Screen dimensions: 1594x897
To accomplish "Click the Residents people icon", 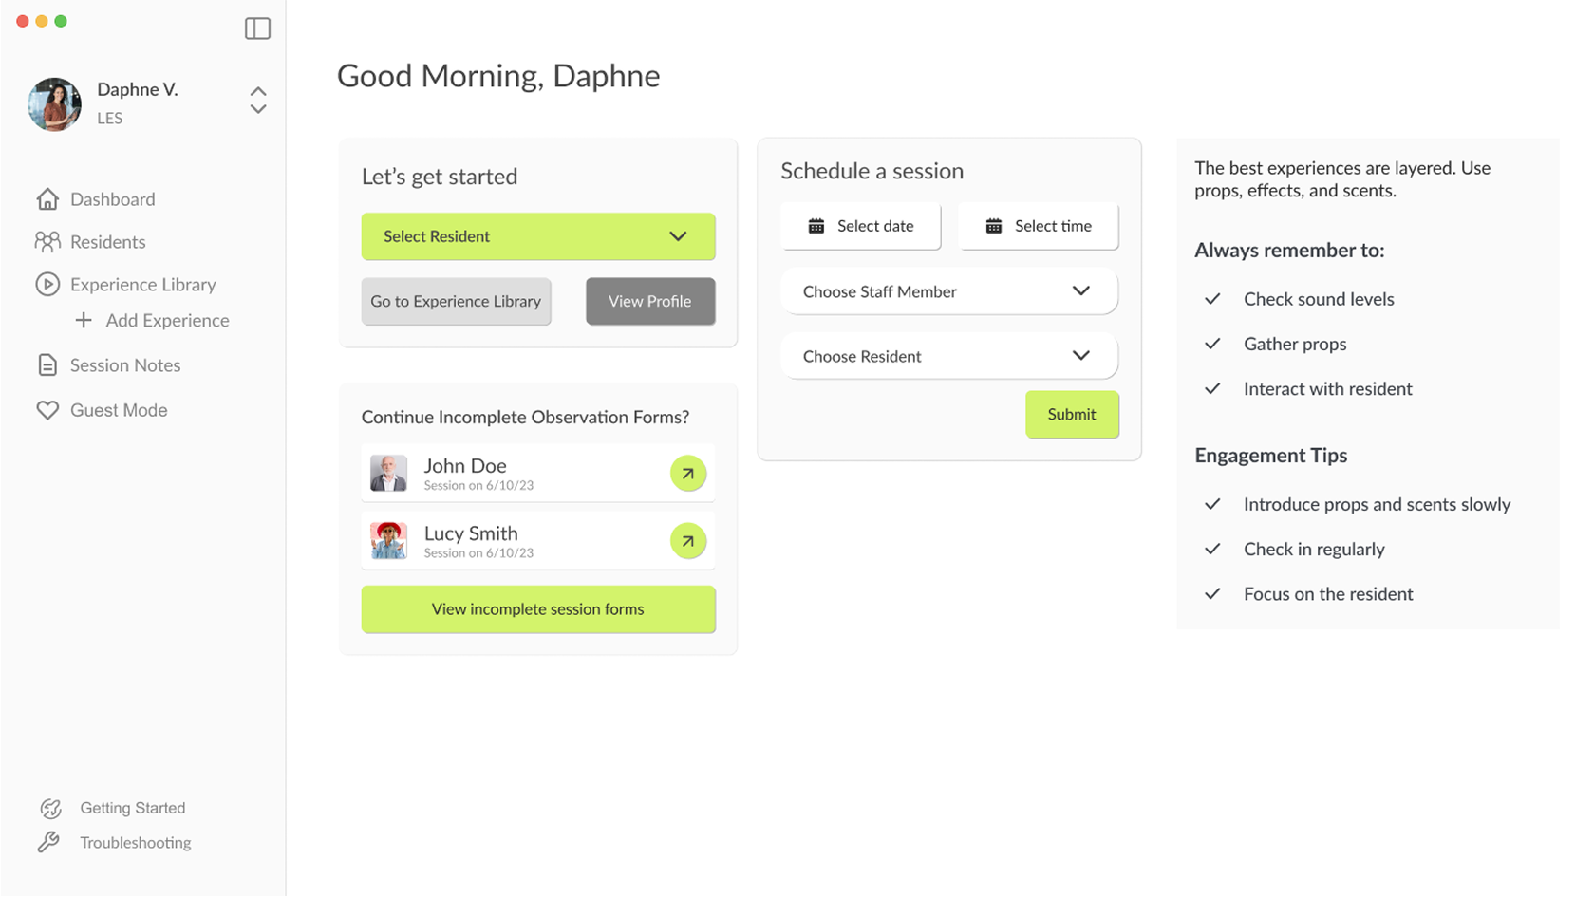I will pos(47,241).
